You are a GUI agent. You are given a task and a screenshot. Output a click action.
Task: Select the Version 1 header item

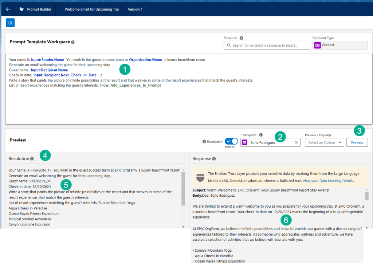tap(135, 9)
